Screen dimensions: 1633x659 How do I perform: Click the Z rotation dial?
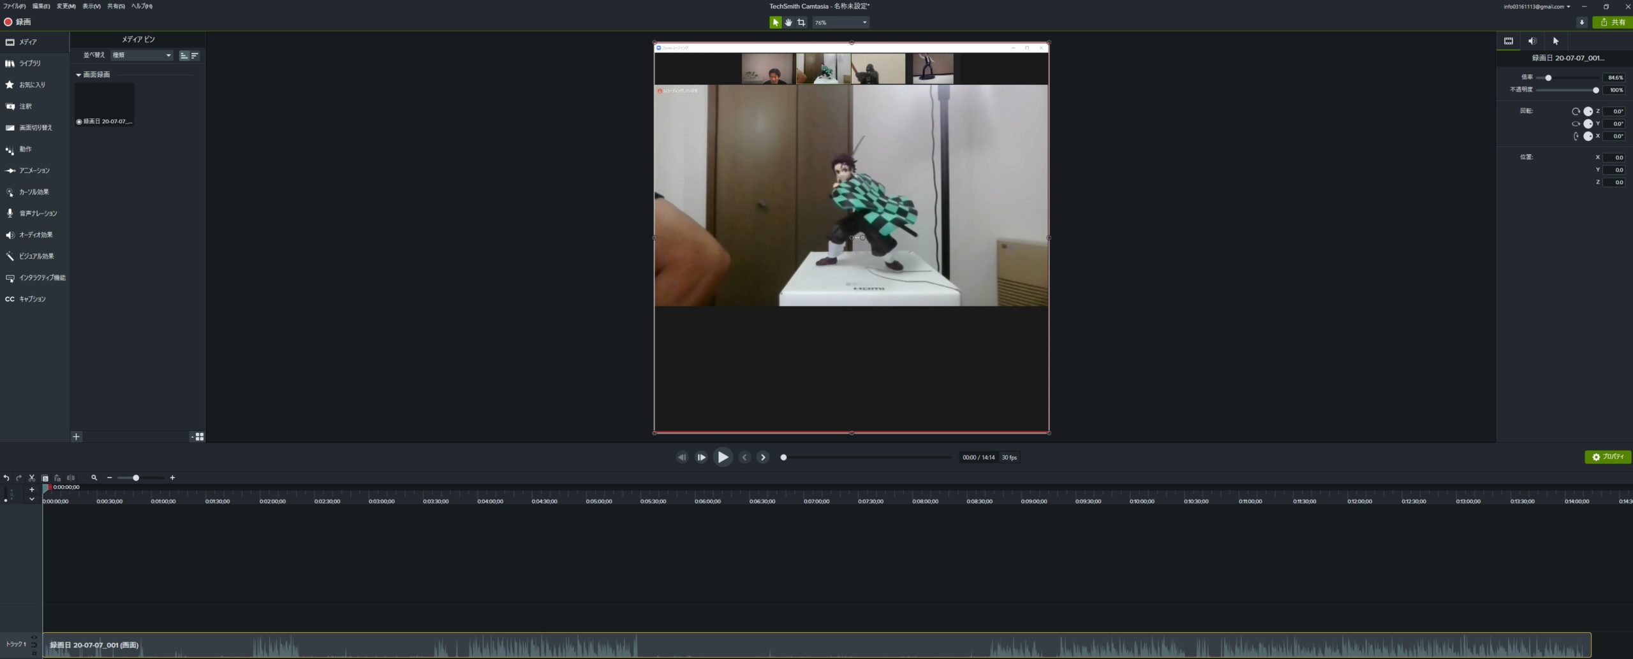[1588, 112]
